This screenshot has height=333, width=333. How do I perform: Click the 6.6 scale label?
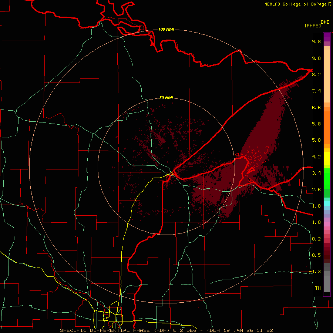[316, 108]
